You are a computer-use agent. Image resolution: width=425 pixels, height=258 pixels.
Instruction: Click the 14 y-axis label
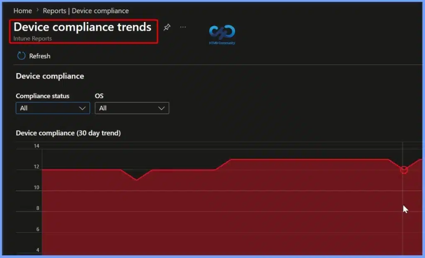point(37,146)
